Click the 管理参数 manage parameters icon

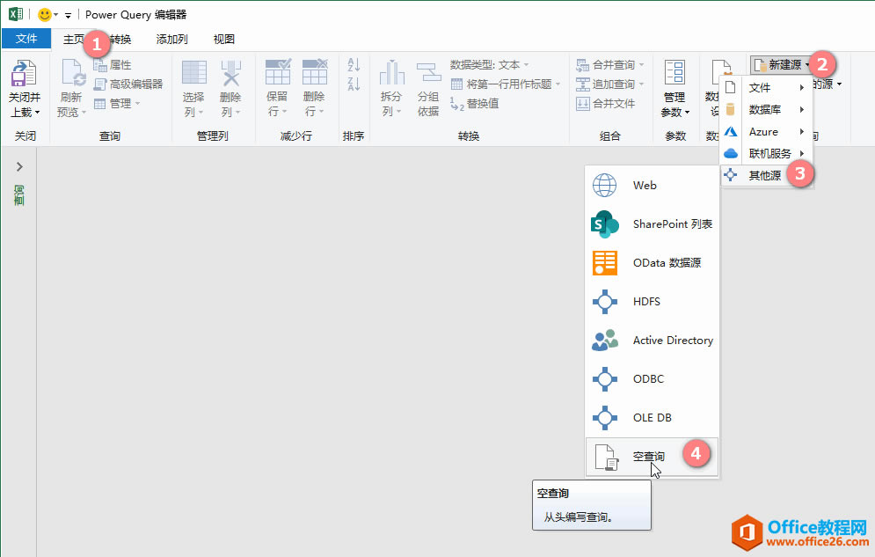[x=674, y=72]
